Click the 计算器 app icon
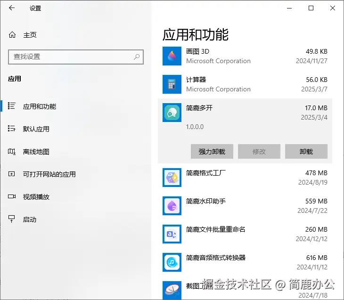344x300 pixels. point(172,84)
